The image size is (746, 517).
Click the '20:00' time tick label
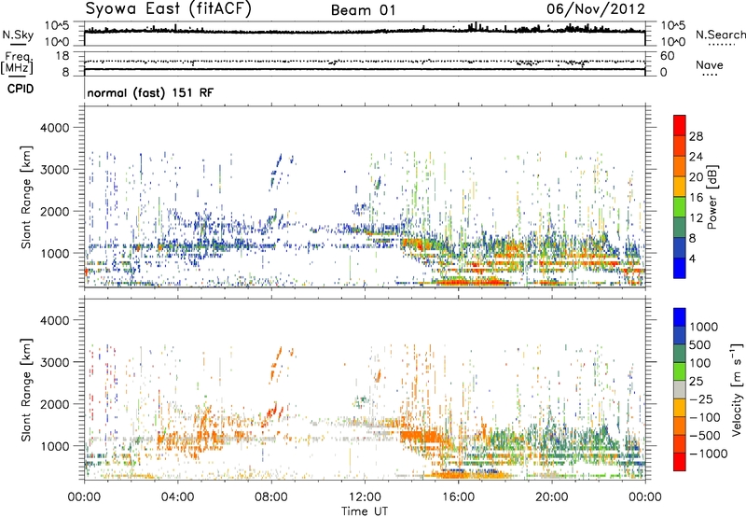(551, 497)
